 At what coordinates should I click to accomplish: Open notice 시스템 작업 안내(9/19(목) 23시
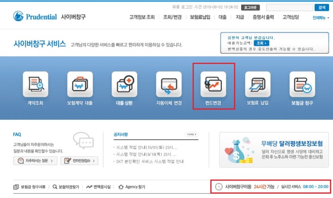[145, 154]
